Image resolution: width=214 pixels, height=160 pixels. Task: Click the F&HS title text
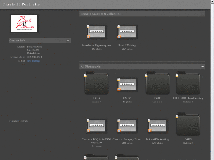pyautogui.click(x=188, y=139)
